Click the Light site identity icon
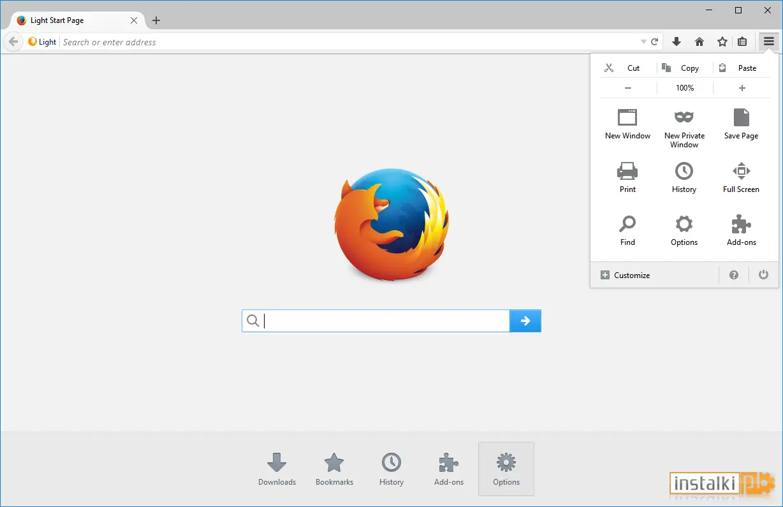The height and width of the screenshot is (507, 783). coord(42,42)
